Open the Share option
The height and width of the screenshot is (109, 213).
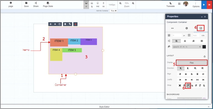tap(36, 4)
